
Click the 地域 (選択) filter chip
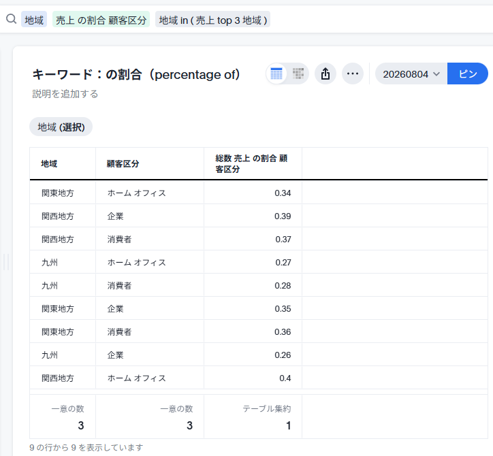[x=61, y=127]
